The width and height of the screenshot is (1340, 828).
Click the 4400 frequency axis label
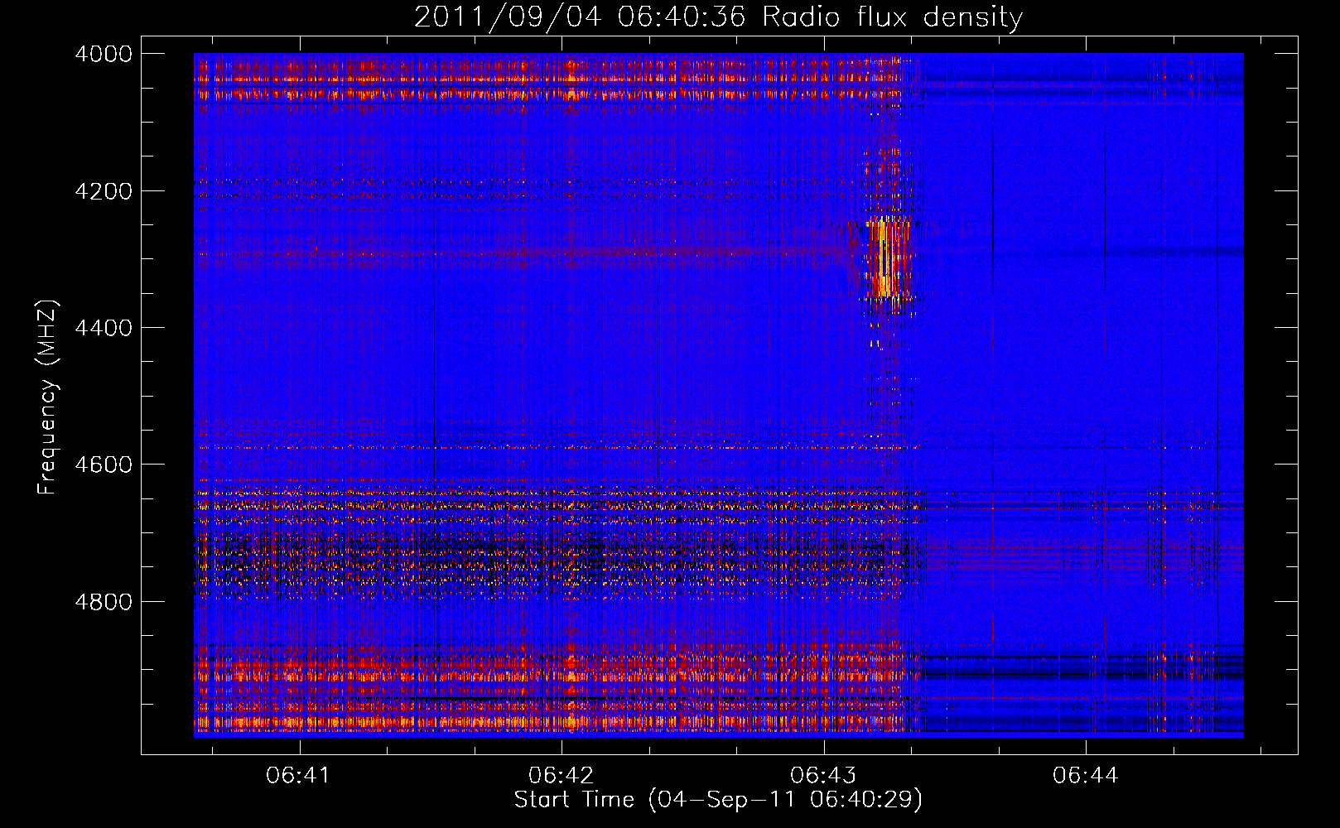pos(104,328)
